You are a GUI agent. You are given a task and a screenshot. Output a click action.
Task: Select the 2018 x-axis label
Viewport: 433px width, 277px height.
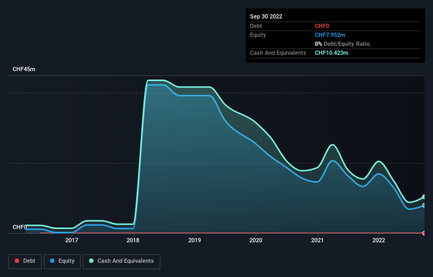point(133,240)
